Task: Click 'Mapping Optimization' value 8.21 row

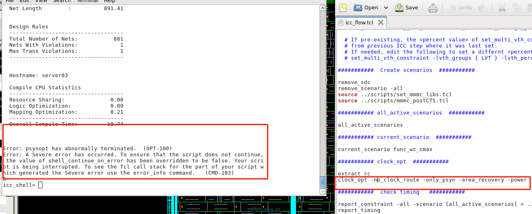Action: [66, 112]
